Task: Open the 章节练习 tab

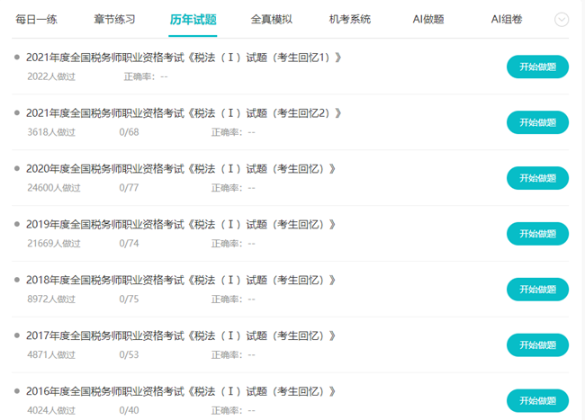Action: point(113,19)
